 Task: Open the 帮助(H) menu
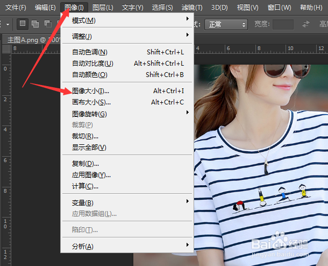point(311,8)
